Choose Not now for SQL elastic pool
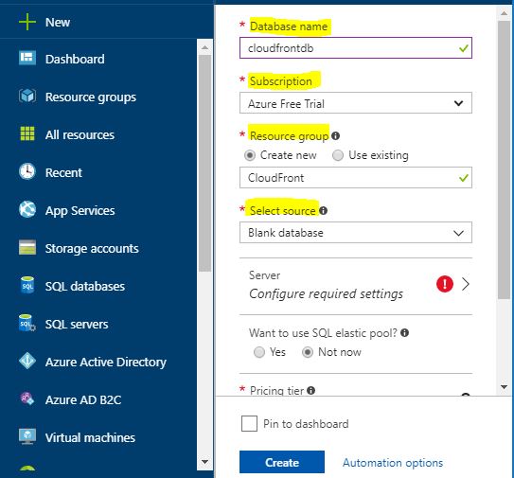This screenshot has height=478, width=514. 308,352
